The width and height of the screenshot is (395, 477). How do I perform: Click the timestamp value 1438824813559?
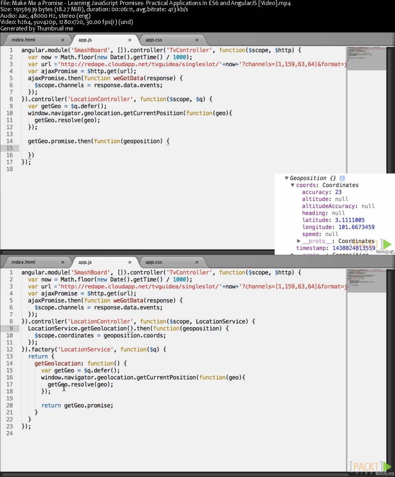click(x=354, y=248)
